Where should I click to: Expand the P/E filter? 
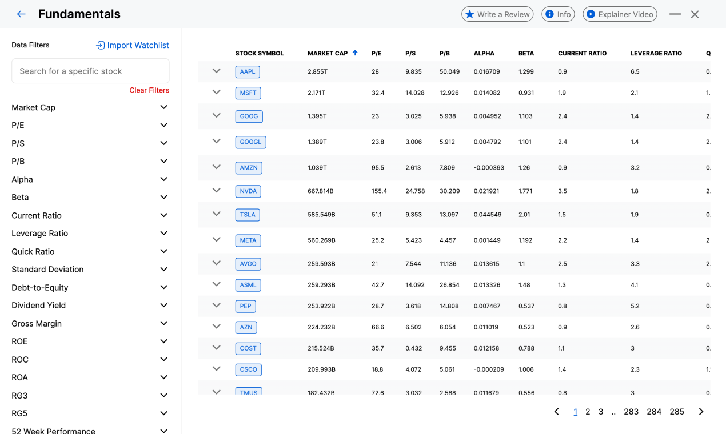pos(90,125)
